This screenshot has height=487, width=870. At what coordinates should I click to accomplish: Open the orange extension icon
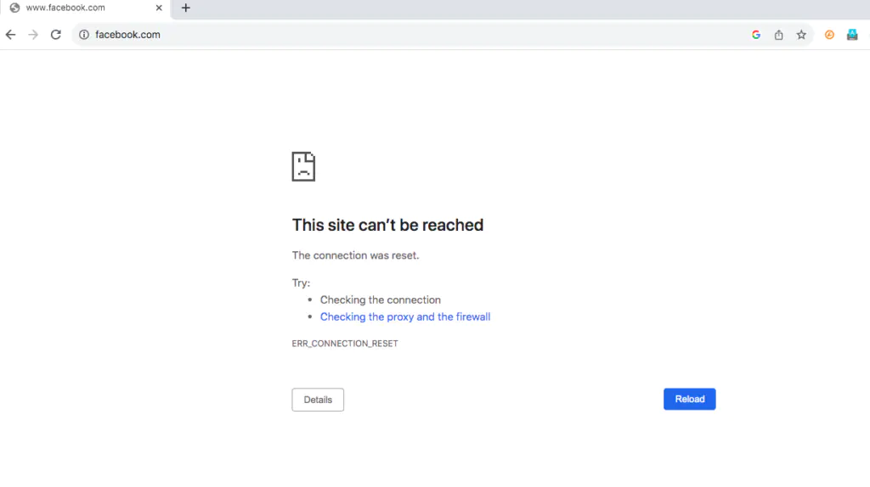[x=829, y=35]
